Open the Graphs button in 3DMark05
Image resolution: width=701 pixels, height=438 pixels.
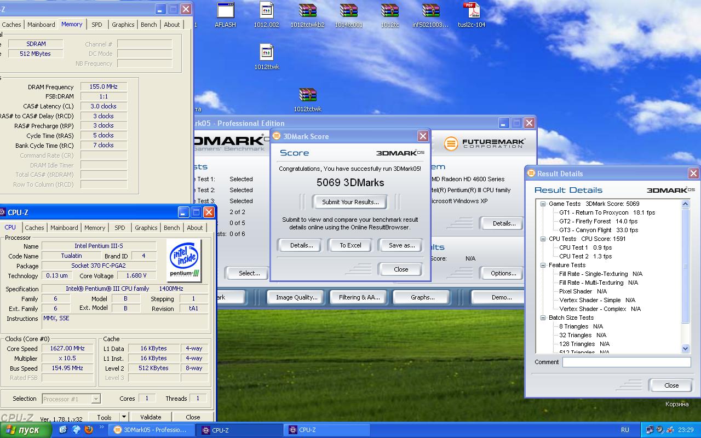423,297
